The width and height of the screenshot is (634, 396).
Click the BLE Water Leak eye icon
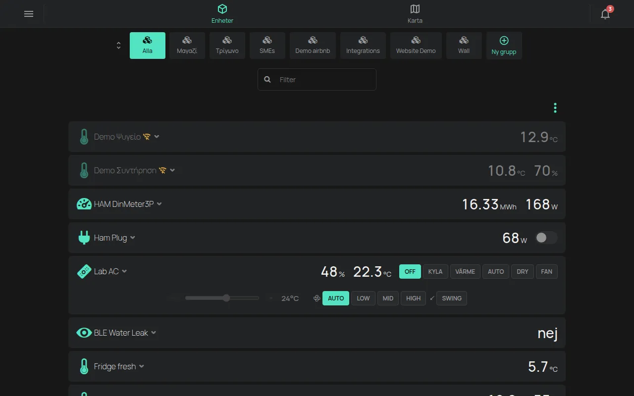click(84, 333)
